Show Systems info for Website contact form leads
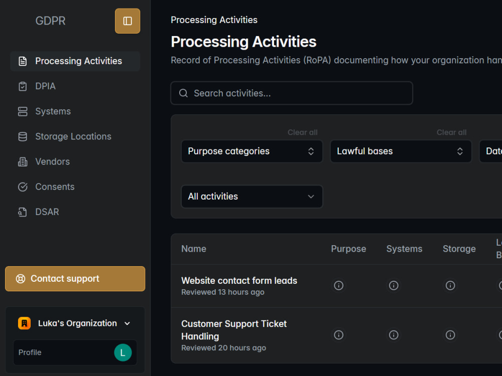 [394, 285]
